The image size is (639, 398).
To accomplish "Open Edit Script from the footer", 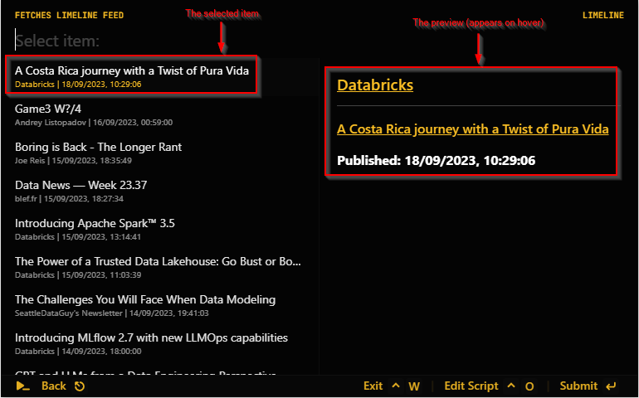I will (471, 386).
